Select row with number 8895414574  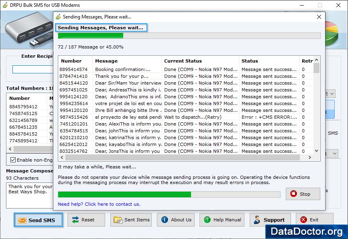point(186,69)
